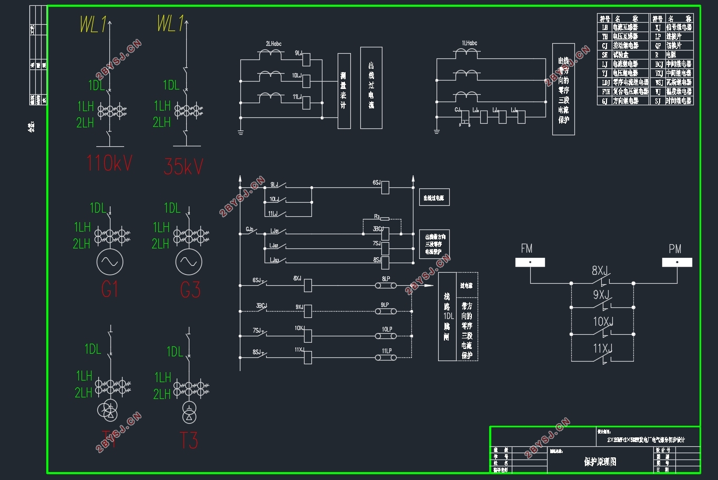Click the 7SJ relay coil box
The height and width of the screenshot is (480, 718).
385,248
